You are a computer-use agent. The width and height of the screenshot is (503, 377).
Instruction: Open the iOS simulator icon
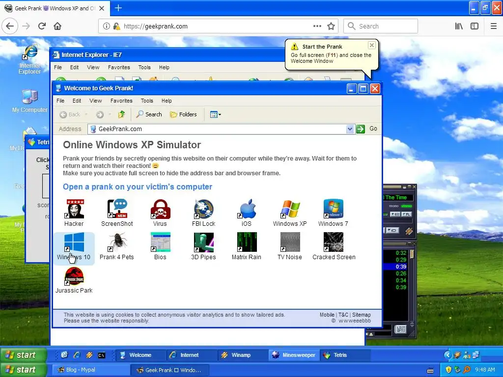247,213
